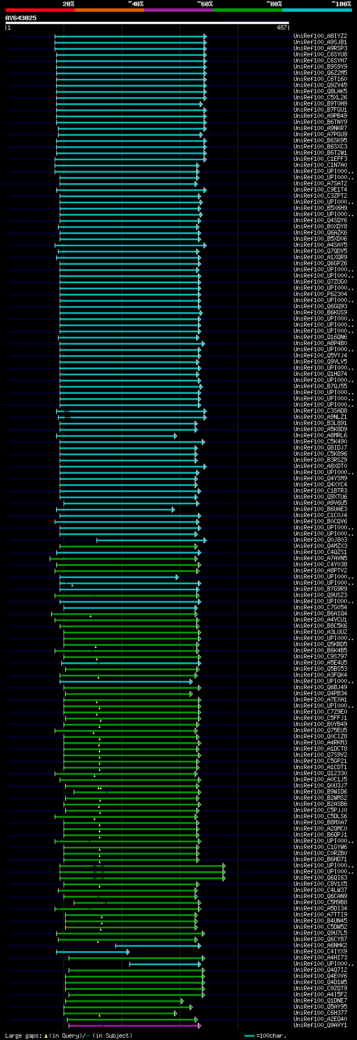The width and height of the screenshot is (357, 1040).
Task: Select hit label UniRef100_A4HI73
Action: pyautogui.click(x=320, y=957)
